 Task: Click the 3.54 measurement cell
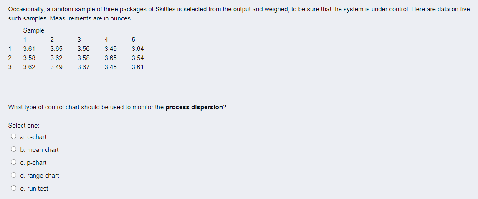coord(138,58)
